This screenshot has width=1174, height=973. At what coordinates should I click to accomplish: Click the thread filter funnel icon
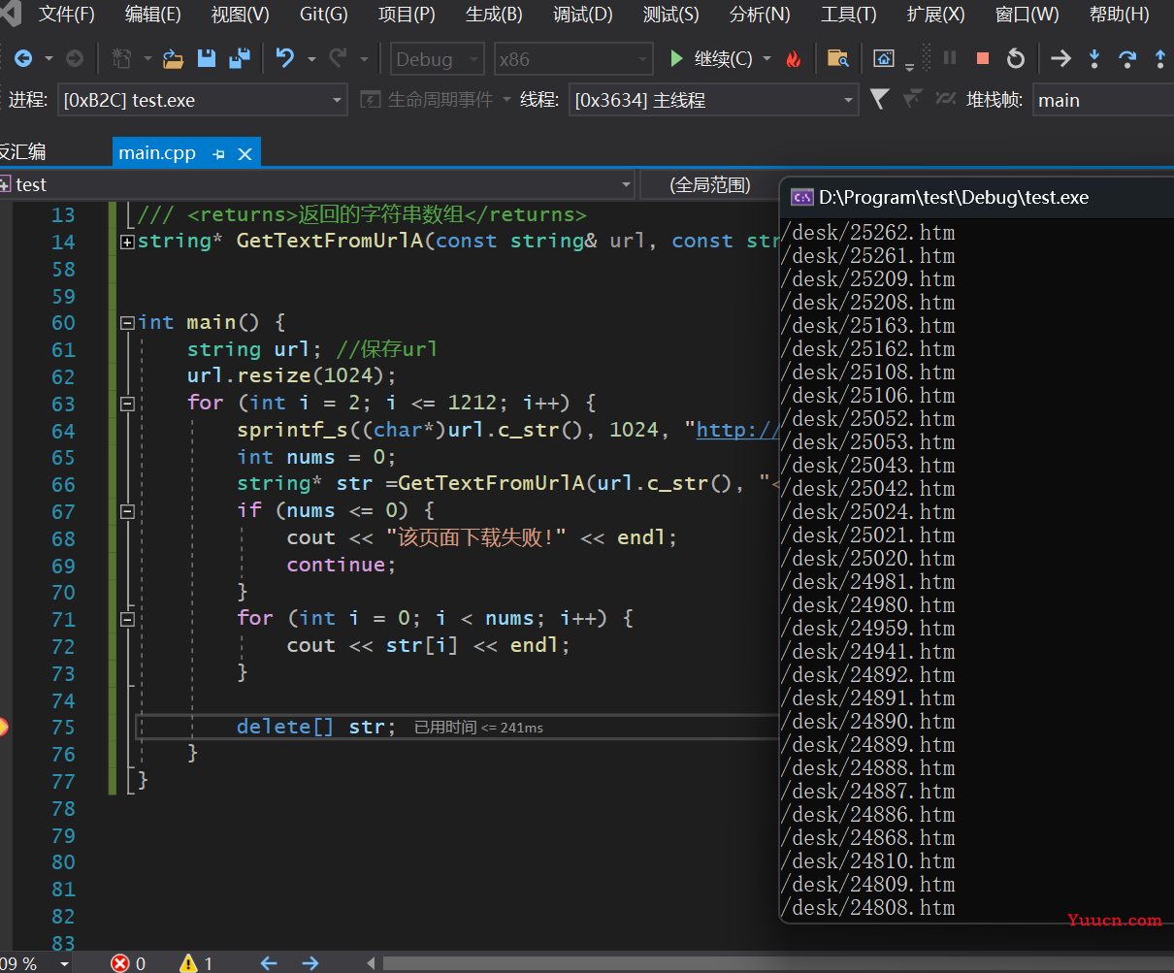tap(879, 99)
